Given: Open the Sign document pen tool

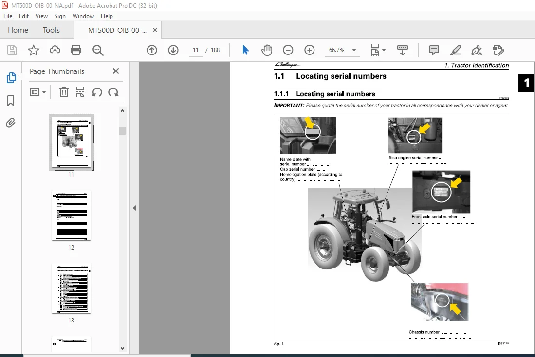Looking at the screenshot, I should pos(477,50).
